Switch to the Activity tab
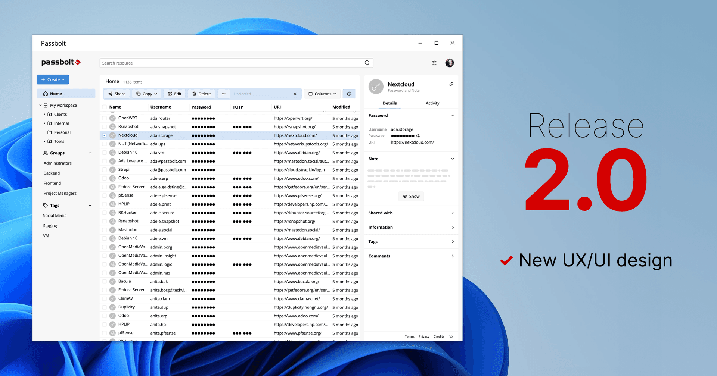 tap(432, 103)
